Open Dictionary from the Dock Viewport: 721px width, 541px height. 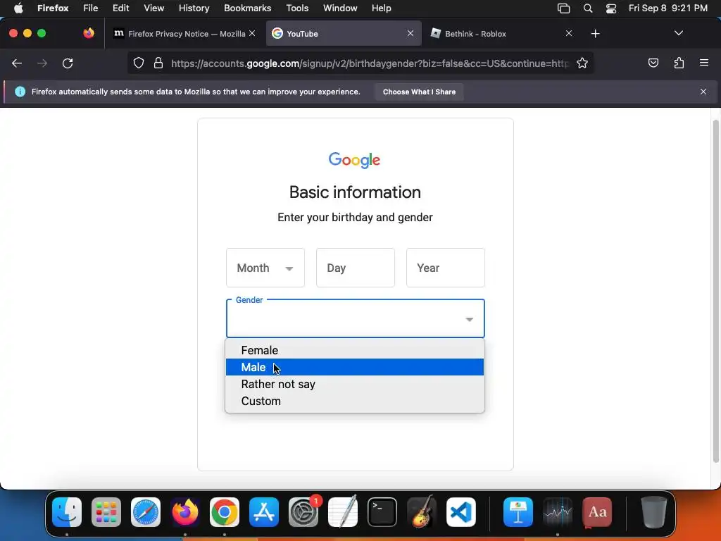click(x=597, y=512)
